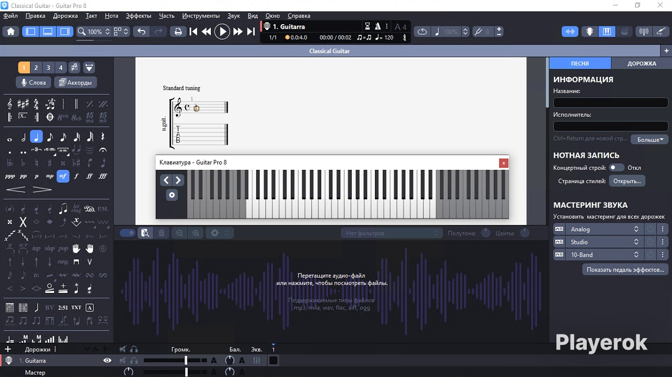This screenshot has width=672, height=377.
Task: Open the Эффекты menu
Action: (x=139, y=16)
